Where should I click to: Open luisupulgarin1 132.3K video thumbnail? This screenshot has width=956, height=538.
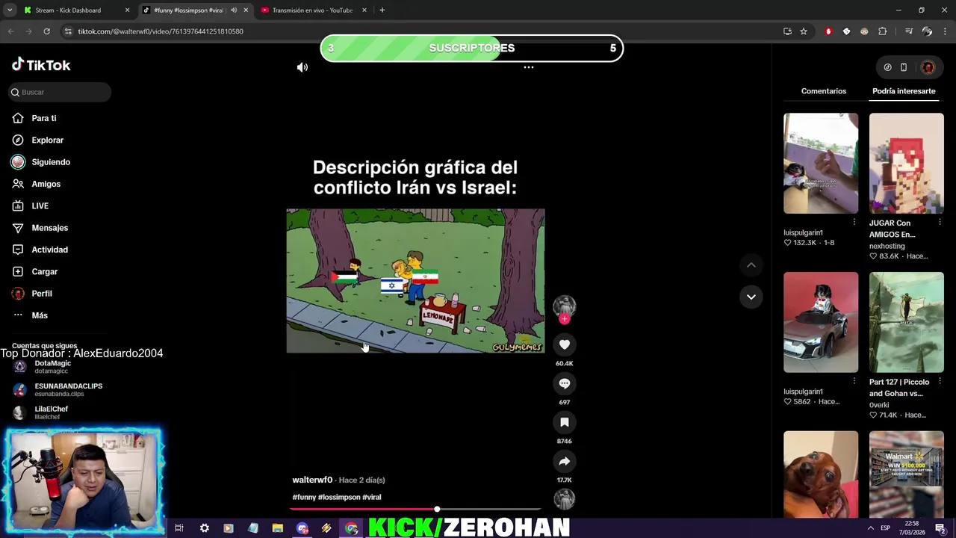pyautogui.click(x=821, y=163)
